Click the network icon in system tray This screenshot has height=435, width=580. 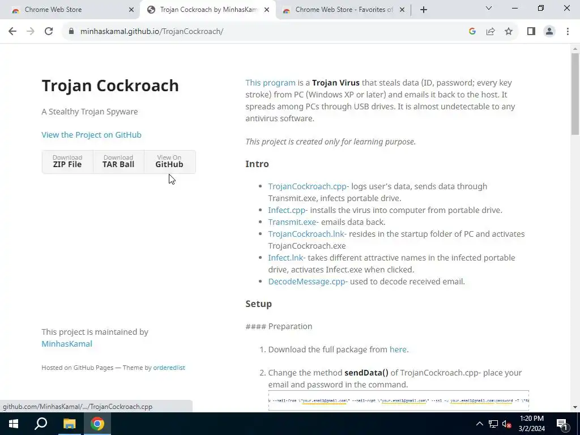coord(493,424)
